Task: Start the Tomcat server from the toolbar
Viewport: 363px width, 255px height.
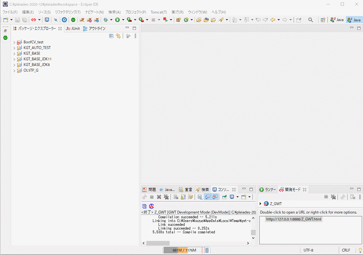Action: [x=82, y=19]
